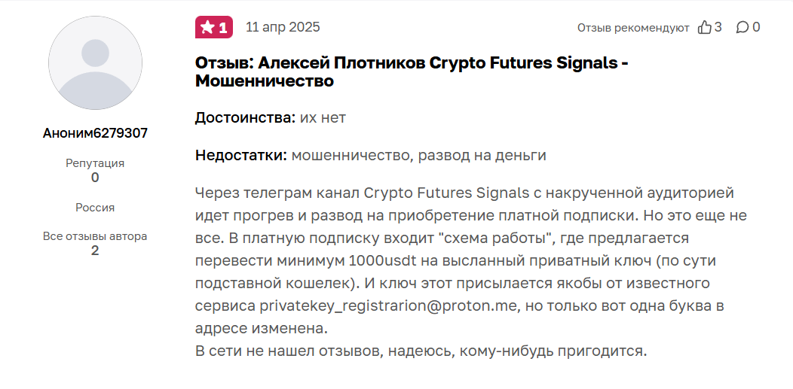The width and height of the screenshot is (793, 389).
Task: Click the rating number 1 in the badge
Action: click(x=223, y=28)
